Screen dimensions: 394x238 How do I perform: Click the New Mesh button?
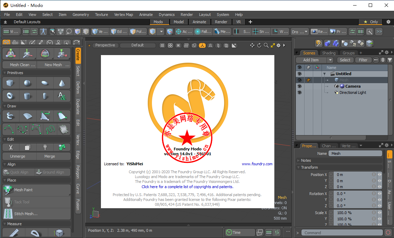54,65
